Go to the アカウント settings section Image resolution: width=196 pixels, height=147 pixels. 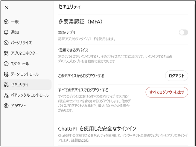coord(19,106)
